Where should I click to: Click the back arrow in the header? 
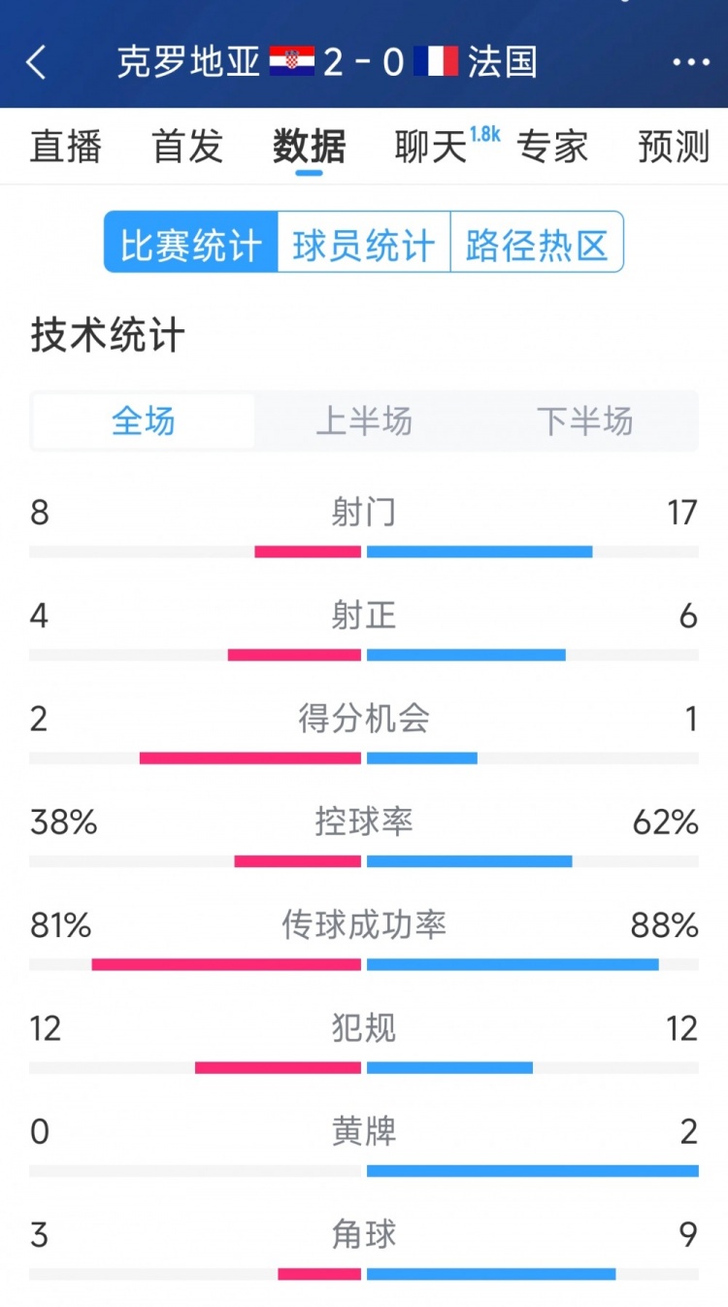click(x=37, y=62)
